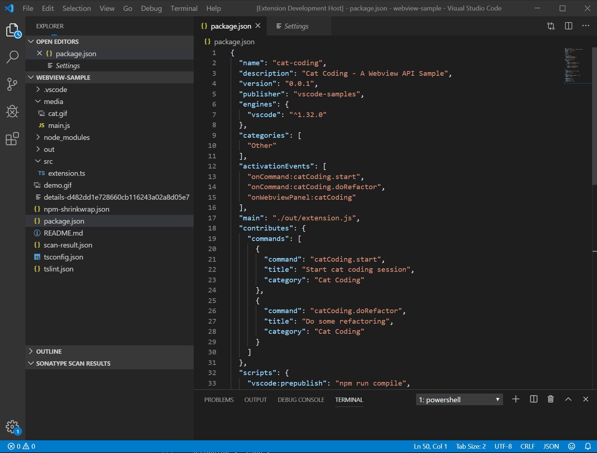Open the Terminal menu
This screenshot has height=453, width=597.
pyautogui.click(x=184, y=8)
